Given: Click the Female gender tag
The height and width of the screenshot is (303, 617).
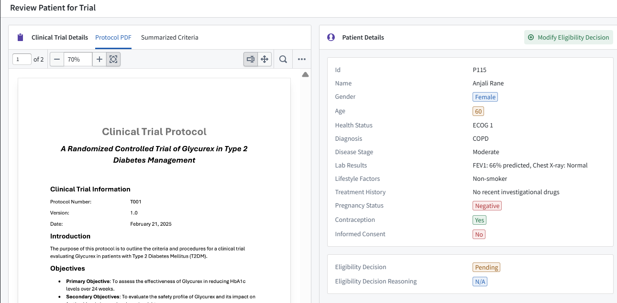Looking at the screenshot, I should coord(485,97).
